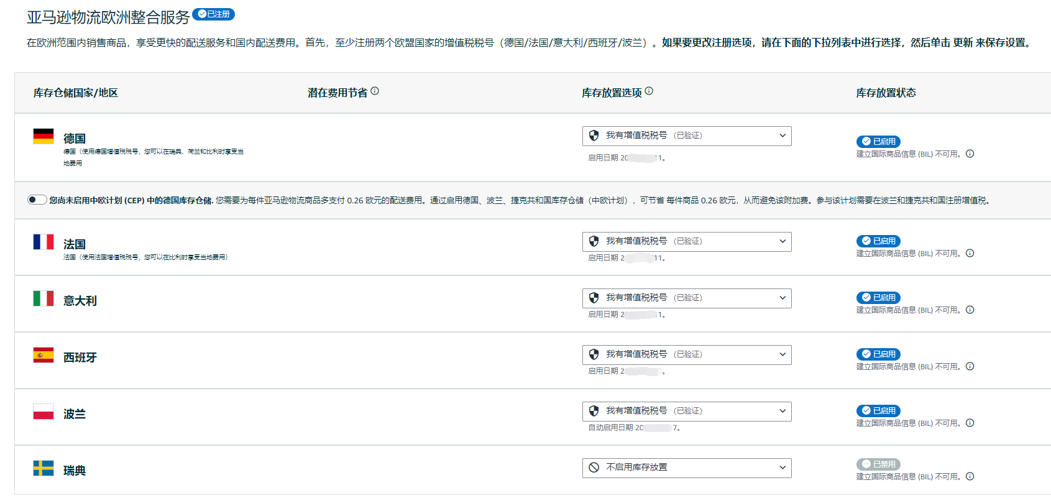The width and height of the screenshot is (1051, 498).
Task: Click the Sweden flag icon
Action: point(44,469)
